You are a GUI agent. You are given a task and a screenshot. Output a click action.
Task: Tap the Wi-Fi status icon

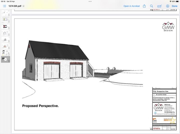click(170, 1)
